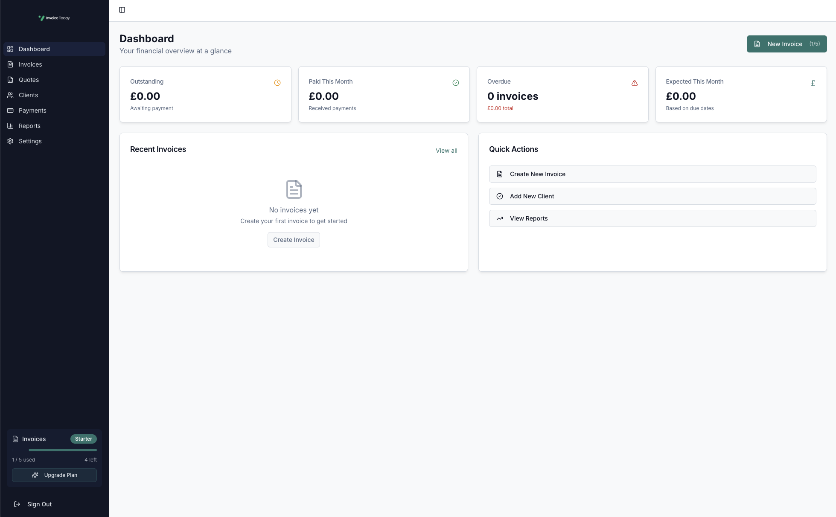Image resolution: width=836 pixels, height=517 pixels.
Task: Click the Starter plan badge
Action: tap(83, 439)
